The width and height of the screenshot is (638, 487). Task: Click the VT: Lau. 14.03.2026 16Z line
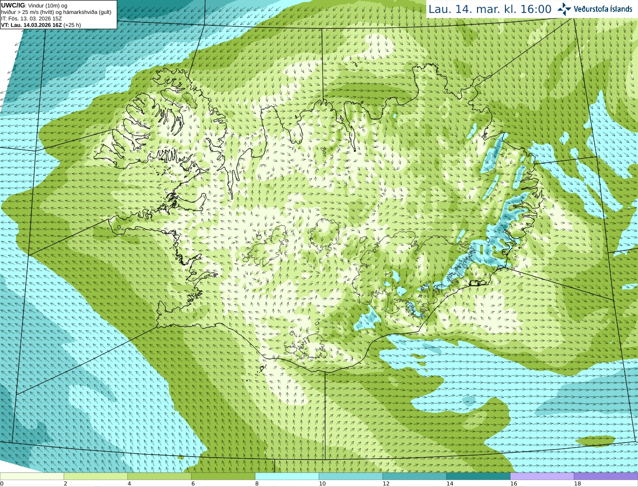coord(41,25)
